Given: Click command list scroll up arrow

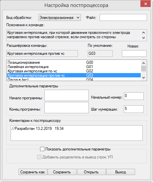Looking at the screenshot, I should point(143,63).
